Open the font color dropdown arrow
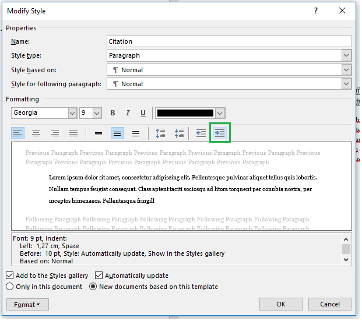Viewport: 362px width, 321px height. 220,113
